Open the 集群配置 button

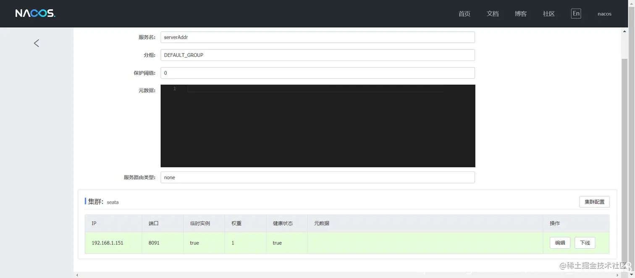[594, 202]
